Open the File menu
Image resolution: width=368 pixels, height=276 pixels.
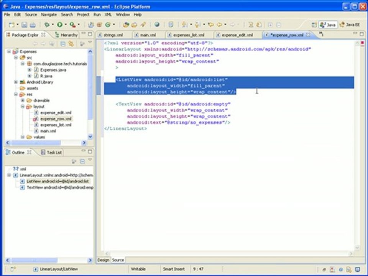pyautogui.click(x=7, y=15)
